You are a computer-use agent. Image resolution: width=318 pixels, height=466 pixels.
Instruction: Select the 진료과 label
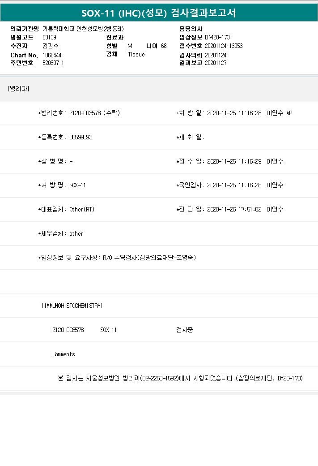coord(114,37)
